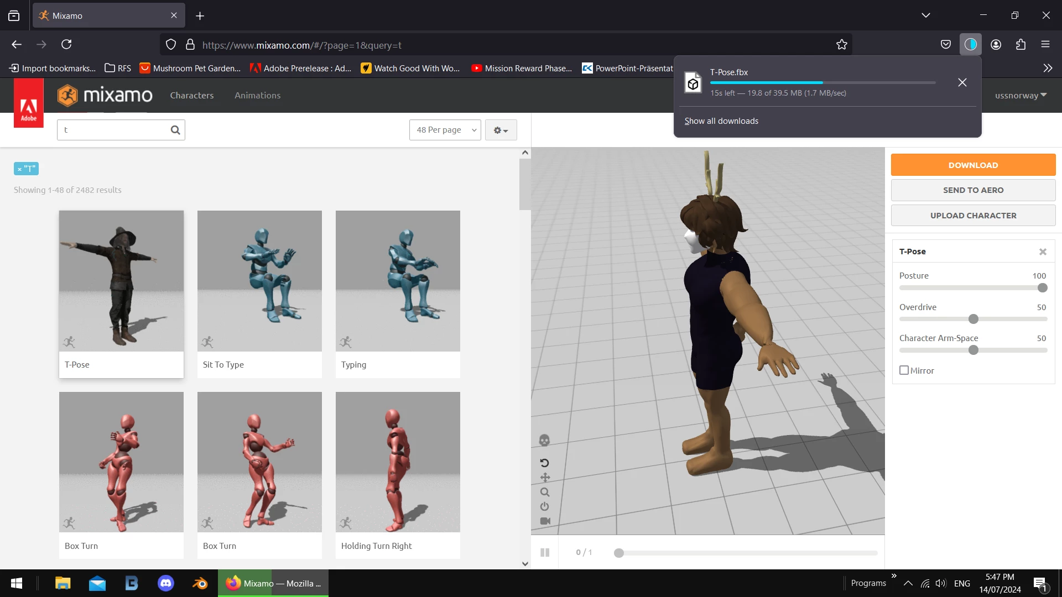The height and width of the screenshot is (597, 1062).
Task: Remove the "T" search filter tag
Action: pyautogui.click(x=19, y=169)
